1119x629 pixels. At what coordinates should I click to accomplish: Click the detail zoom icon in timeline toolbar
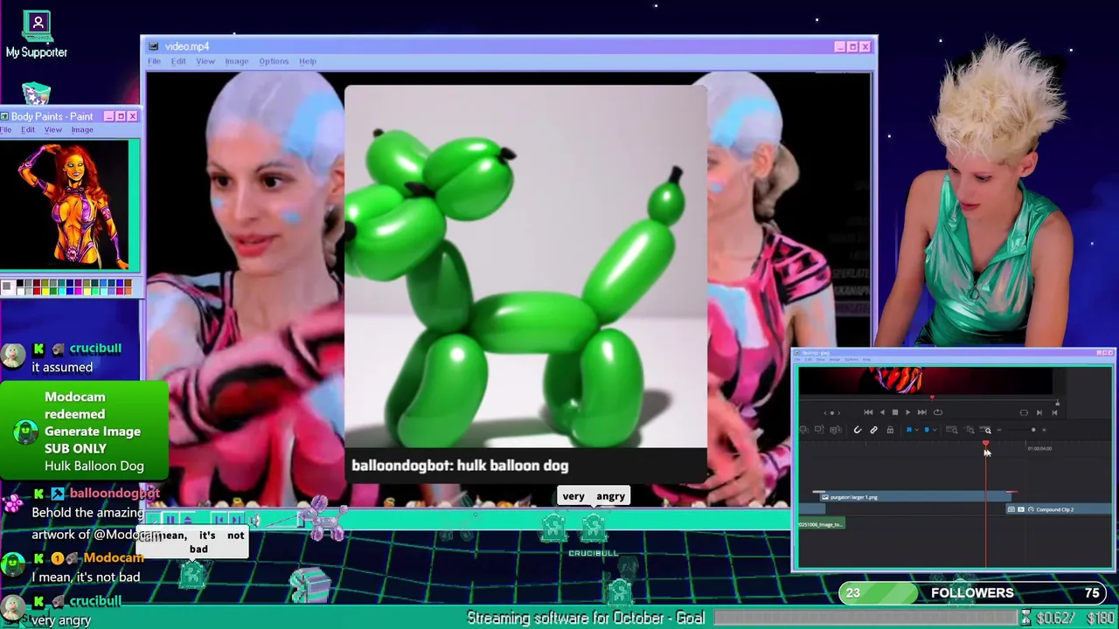(x=970, y=430)
